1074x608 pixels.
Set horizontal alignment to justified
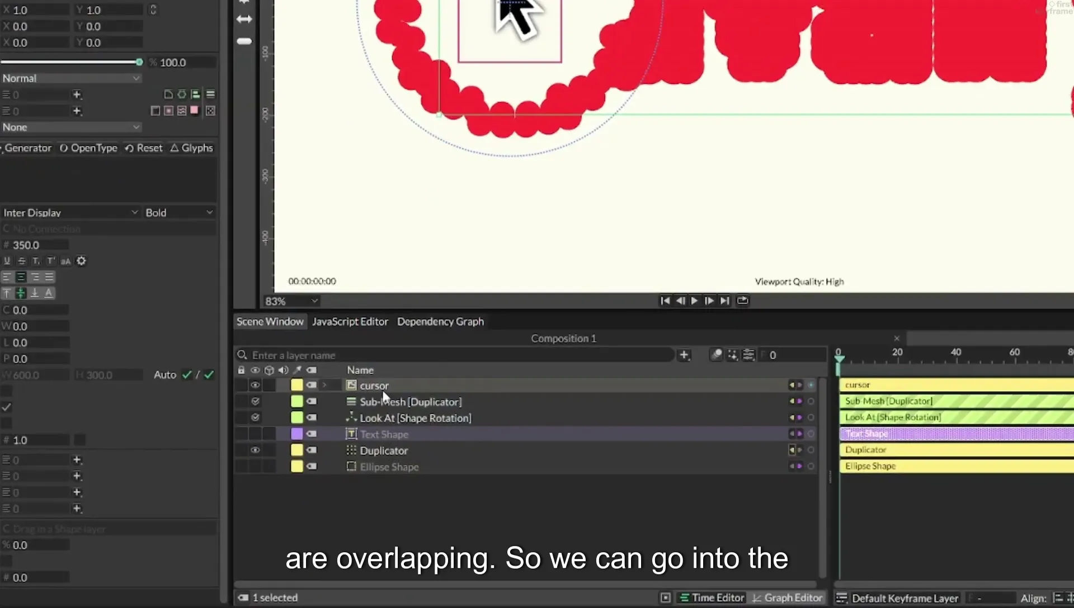49,277
